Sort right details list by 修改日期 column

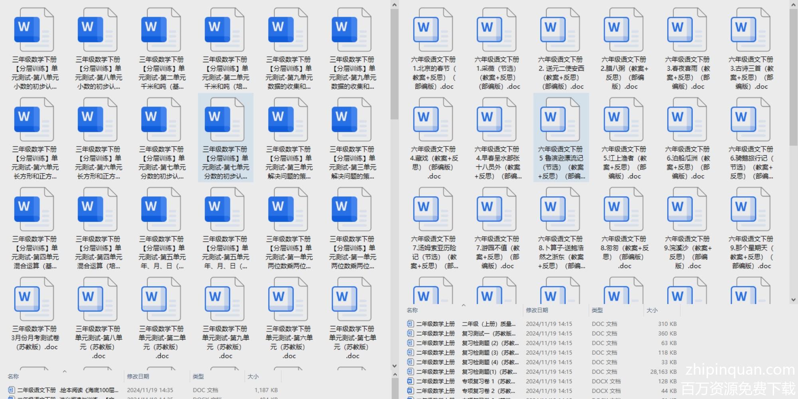pyautogui.click(x=537, y=310)
